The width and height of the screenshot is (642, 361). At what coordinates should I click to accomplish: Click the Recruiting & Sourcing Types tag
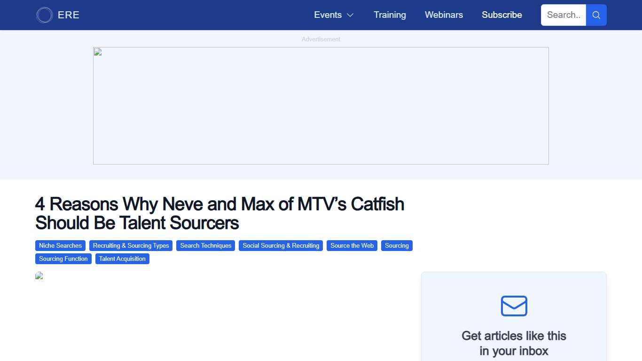[x=131, y=245]
